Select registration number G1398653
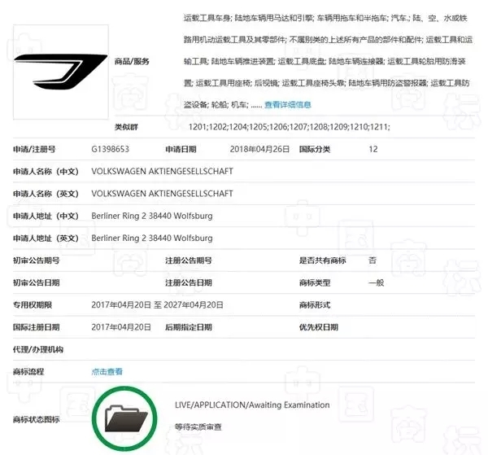The image size is (488, 455). coord(110,149)
